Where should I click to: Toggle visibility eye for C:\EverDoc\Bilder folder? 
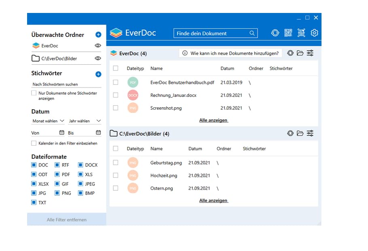pos(98,58)
